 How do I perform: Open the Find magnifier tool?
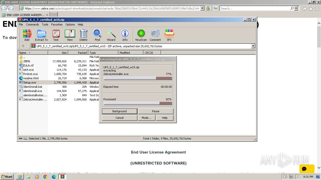pyautogui.click(x=97, y=35)
